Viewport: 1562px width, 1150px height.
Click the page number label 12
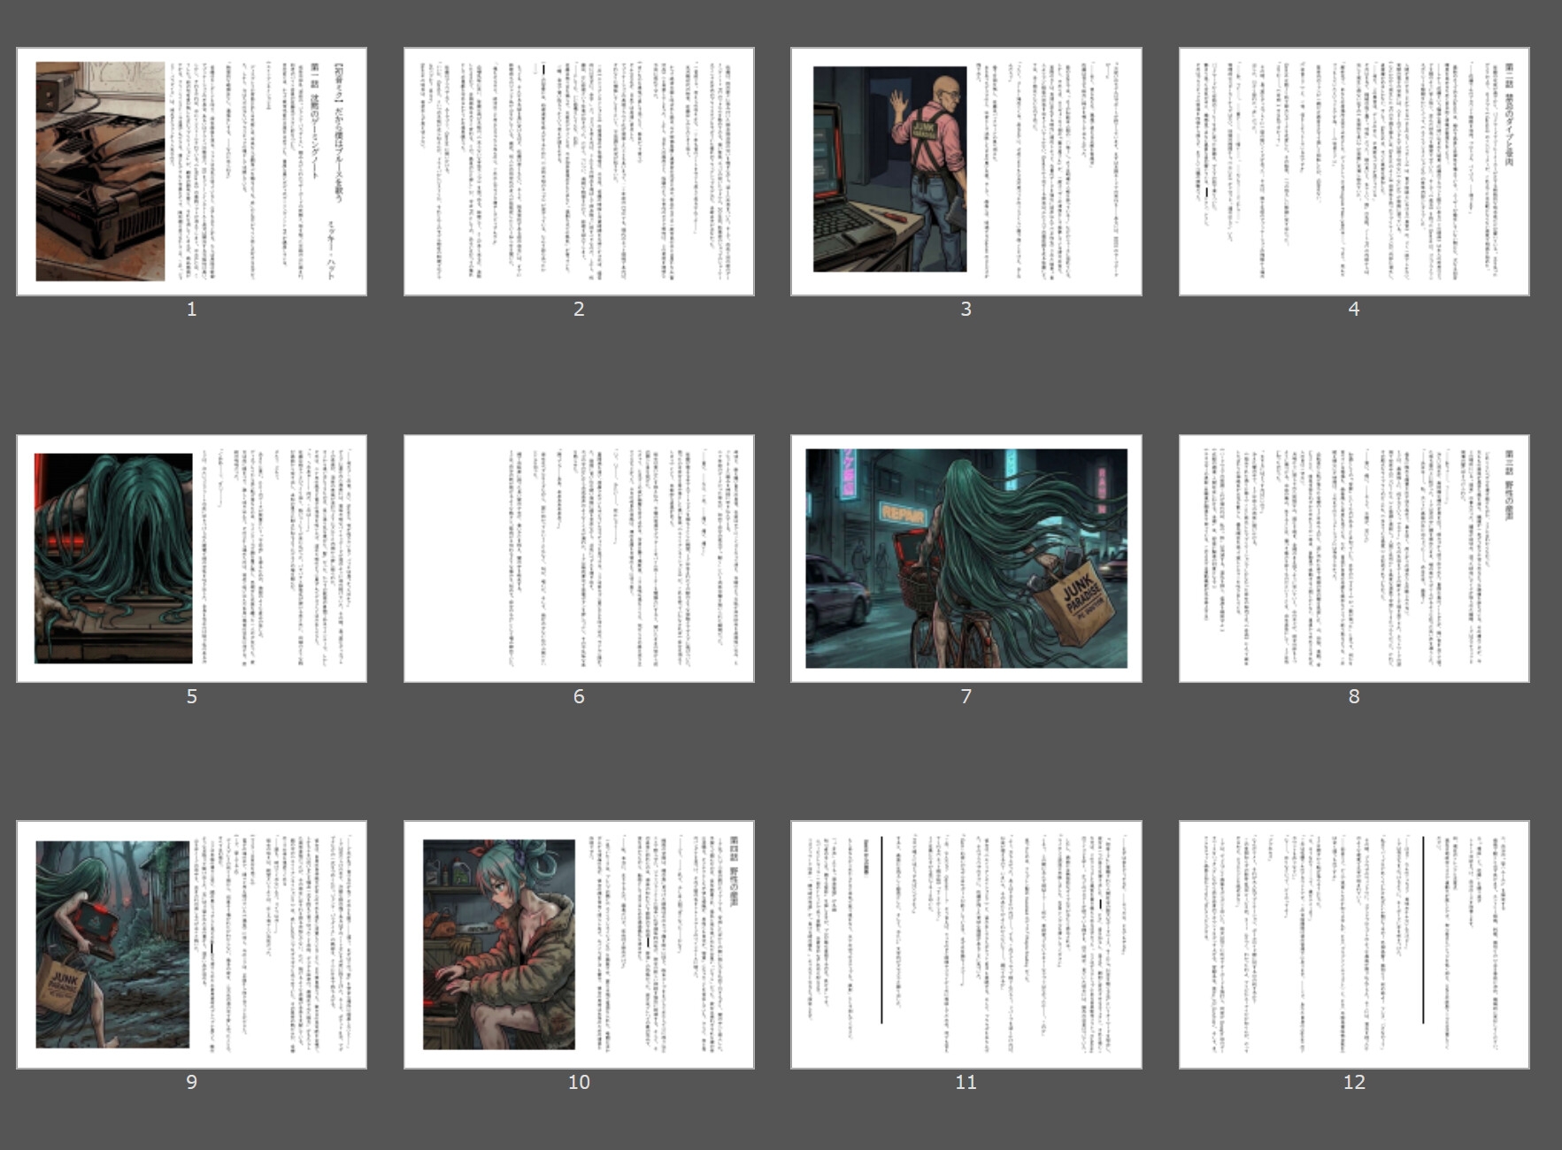1353,1082
